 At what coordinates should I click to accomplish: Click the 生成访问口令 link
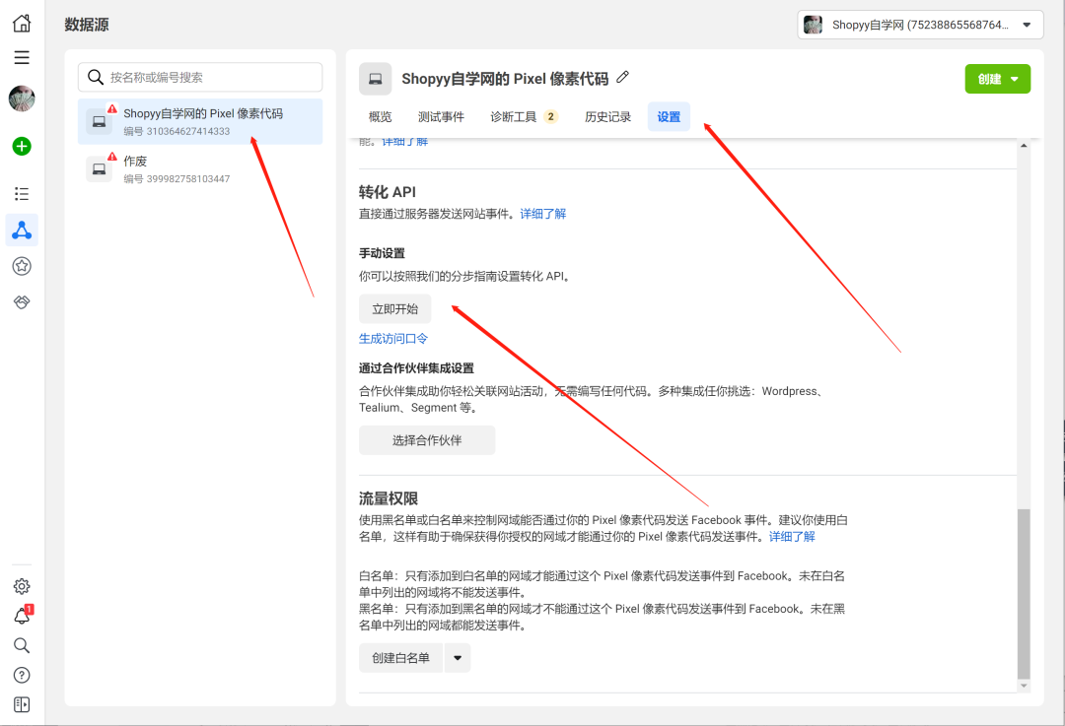coord(393,338)
